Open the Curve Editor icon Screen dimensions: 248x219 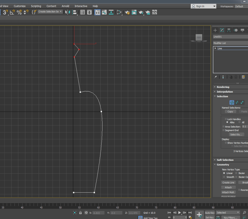(104, 12)
